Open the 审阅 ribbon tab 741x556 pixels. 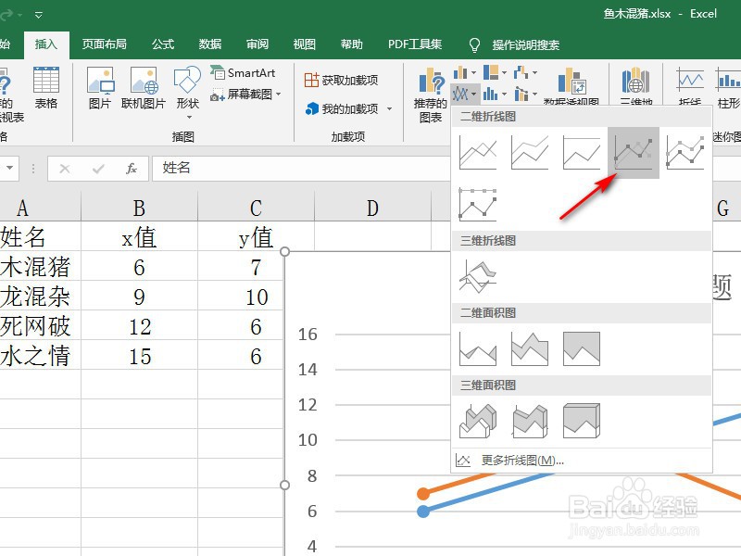pyautogui.click(x=257, y=44)
